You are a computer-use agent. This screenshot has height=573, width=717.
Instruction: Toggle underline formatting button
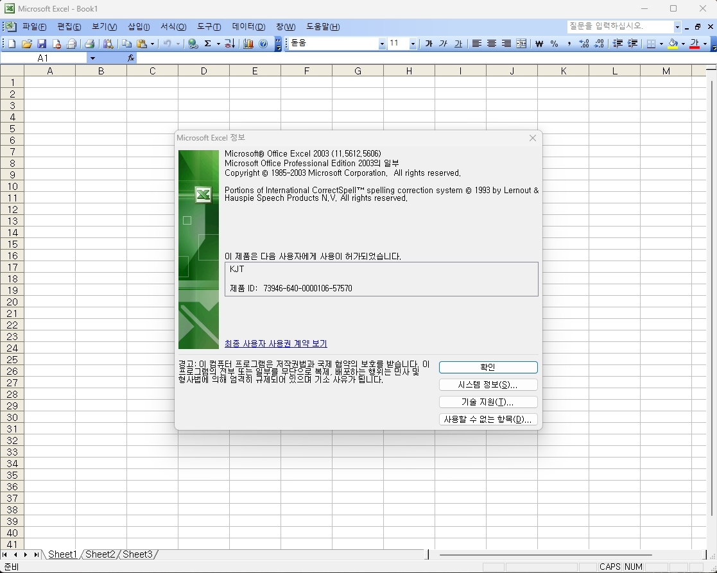tap(458, 44)
